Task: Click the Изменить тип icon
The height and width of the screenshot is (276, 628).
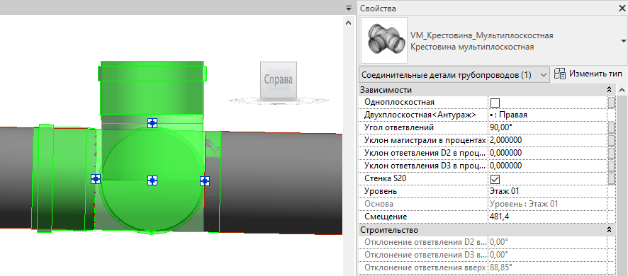Action: point(560,74)
